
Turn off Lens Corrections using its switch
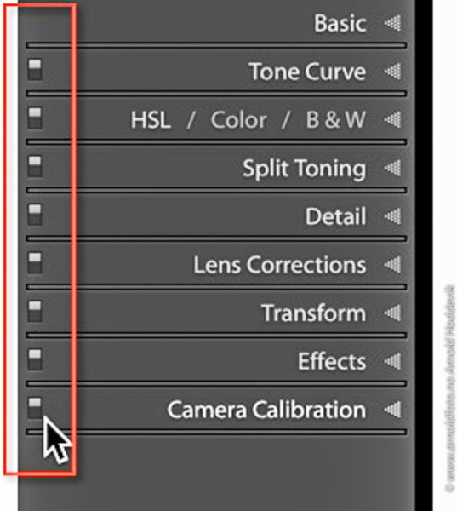point(35,262)
